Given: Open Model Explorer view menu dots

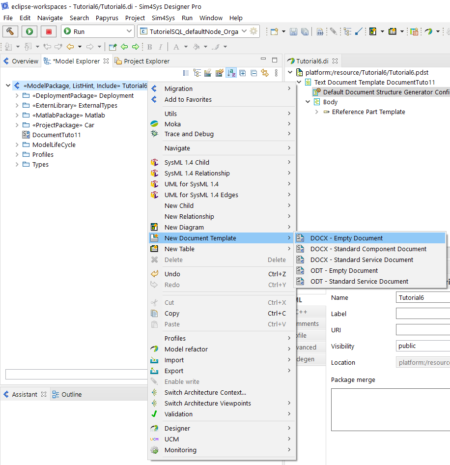Looking at the screenshot, I should [276, 73].
